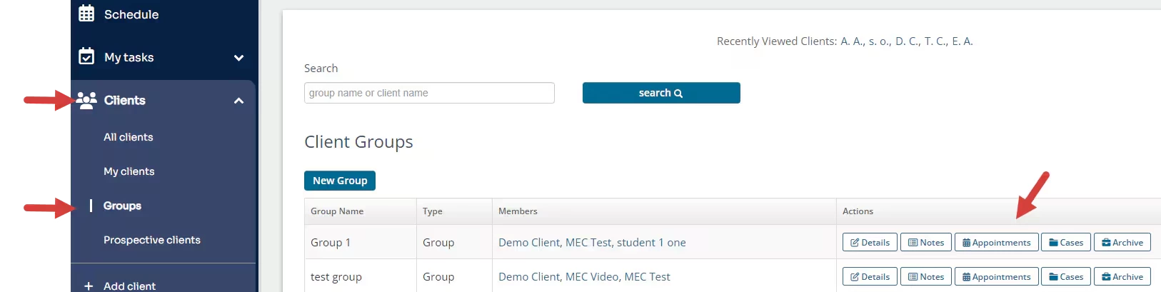Screen dimensions: 1161x292
Task: Click the My tasks checklist icon
Action: click(x=86, y=56)
